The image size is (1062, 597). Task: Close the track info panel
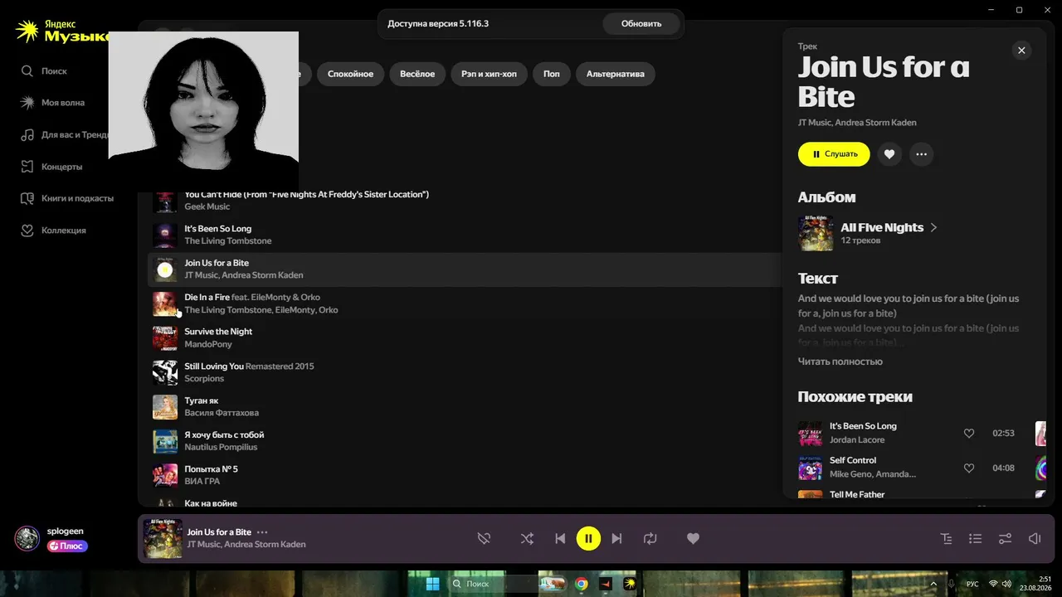tap(1021, 51)
